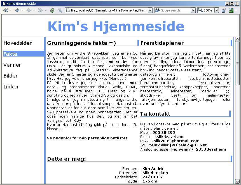Click the MSN address ksilk2002@hotmail.com
Image resolution: width=241 pixels, height=185 pixels.
click(176, 141)
